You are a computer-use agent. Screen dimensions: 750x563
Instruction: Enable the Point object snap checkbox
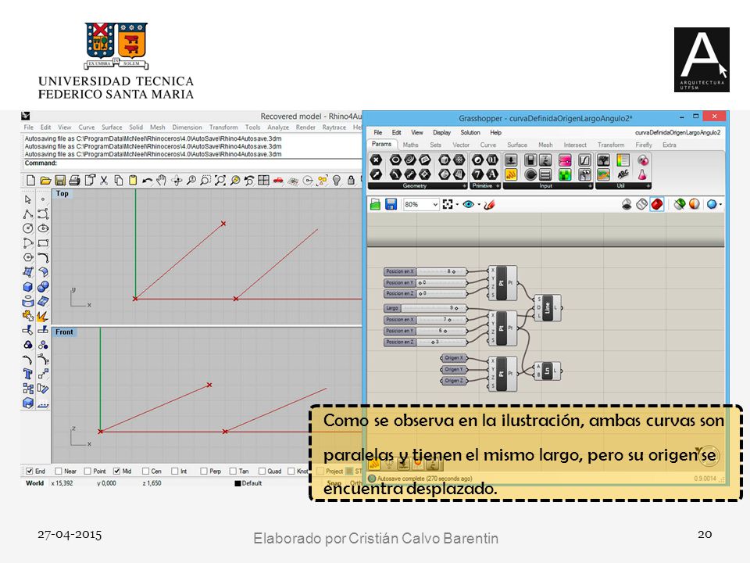(x=87, y=471)
